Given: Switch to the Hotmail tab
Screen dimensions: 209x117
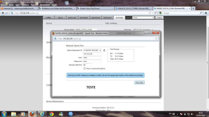Looking at the screenshot, I should pyautogui.click(x=19, y=8).
